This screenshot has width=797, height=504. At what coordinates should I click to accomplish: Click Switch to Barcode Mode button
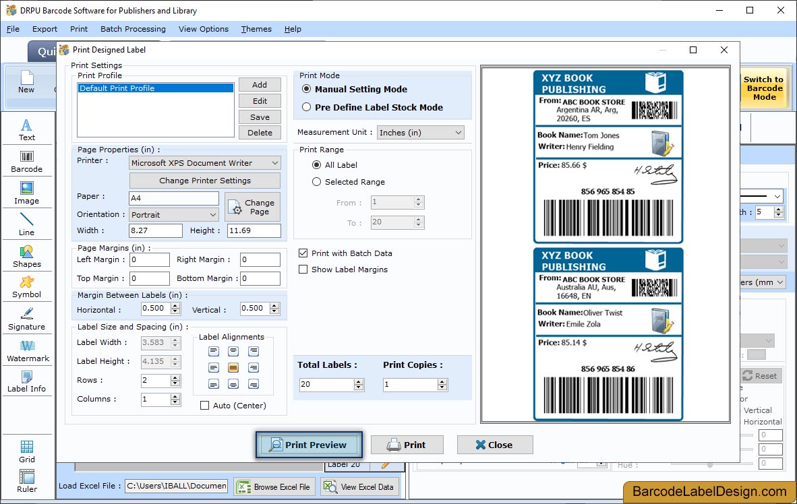click(x=763, y=88)
